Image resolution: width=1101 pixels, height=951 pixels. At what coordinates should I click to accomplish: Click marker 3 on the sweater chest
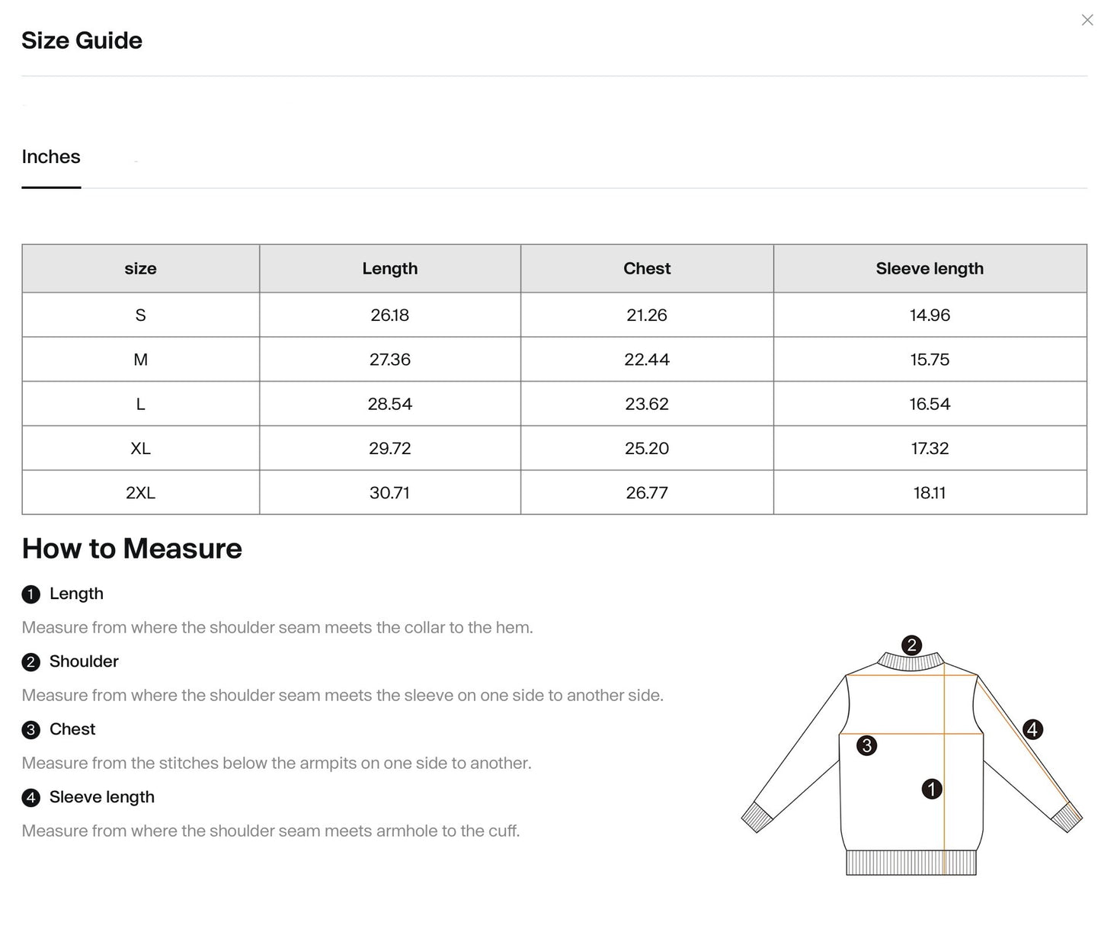(x=866, y=745)
